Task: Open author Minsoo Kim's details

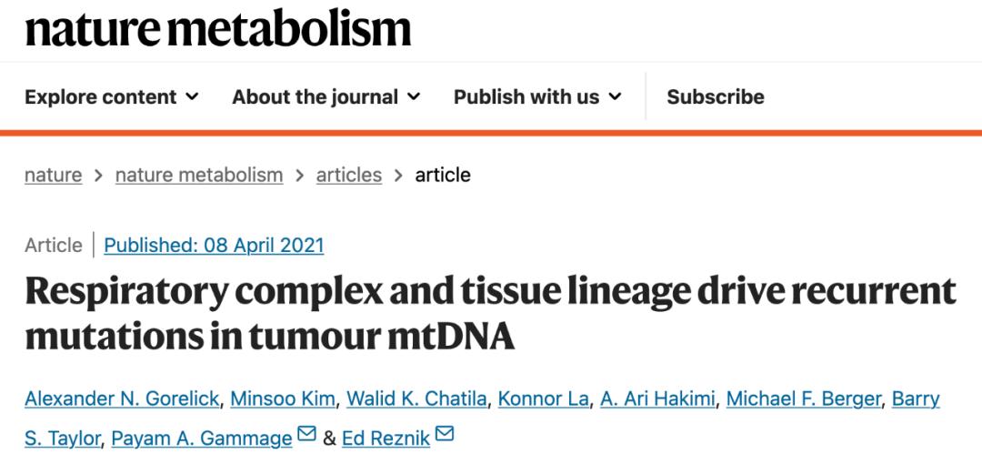Action: click(x=283, y=398)
